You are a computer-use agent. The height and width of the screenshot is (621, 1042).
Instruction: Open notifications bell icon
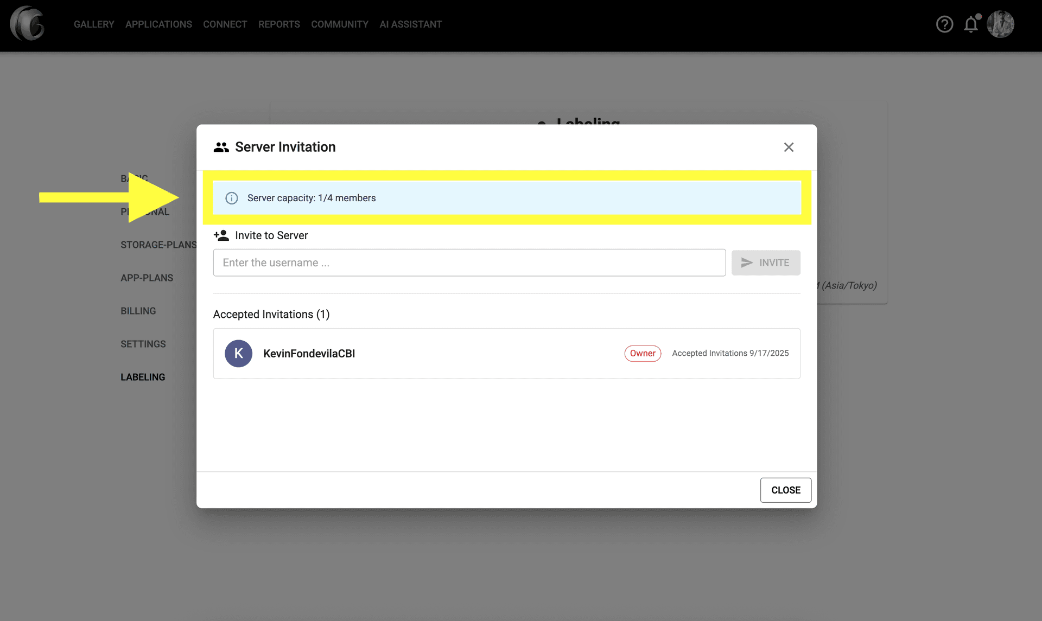[971, 24]
